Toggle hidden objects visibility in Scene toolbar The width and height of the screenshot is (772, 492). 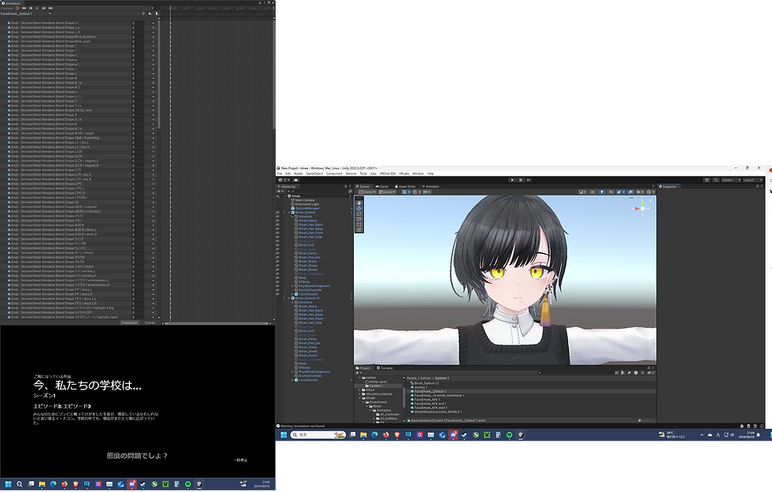[630, 192]
